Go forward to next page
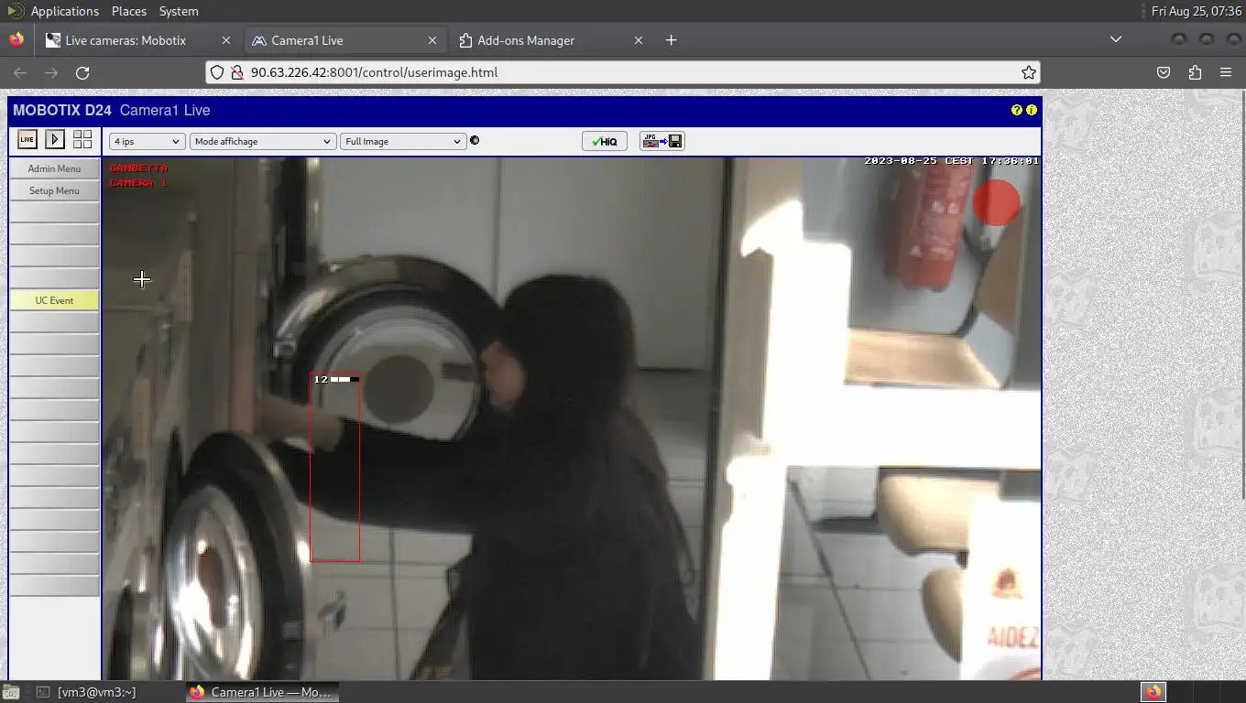Screen dimensions: 1246x703 pos(51,72)
